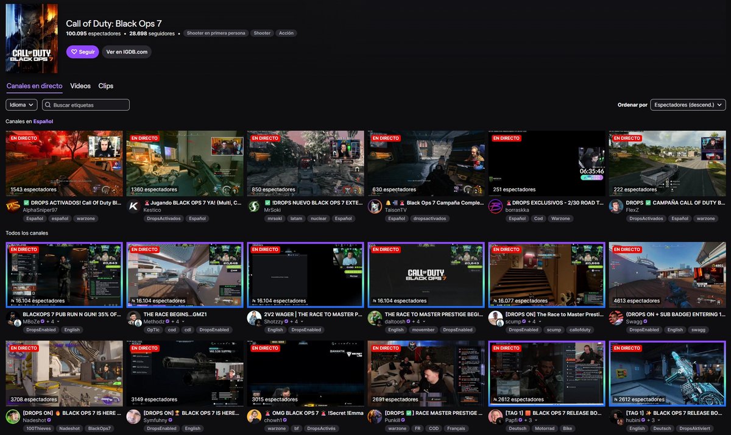The height and width of the screenshot is (435, 731).
Task: Open Methodz's channel avatar
Action: (x=133, y=317)
